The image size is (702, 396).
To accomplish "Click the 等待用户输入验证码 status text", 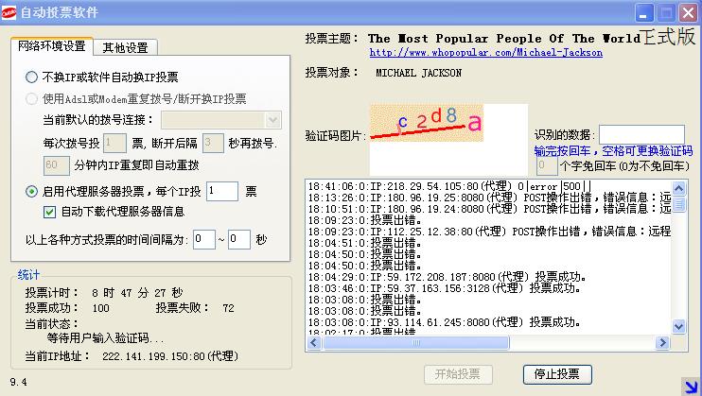I will point(105,338).
